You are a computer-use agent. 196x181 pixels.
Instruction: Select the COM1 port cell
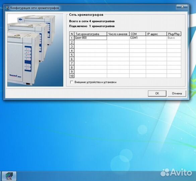(x=137, y=38)
